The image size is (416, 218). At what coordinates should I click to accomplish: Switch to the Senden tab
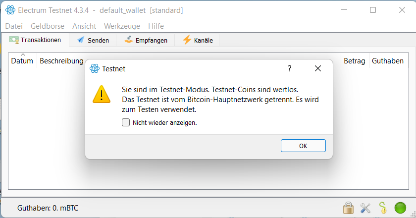93,40
